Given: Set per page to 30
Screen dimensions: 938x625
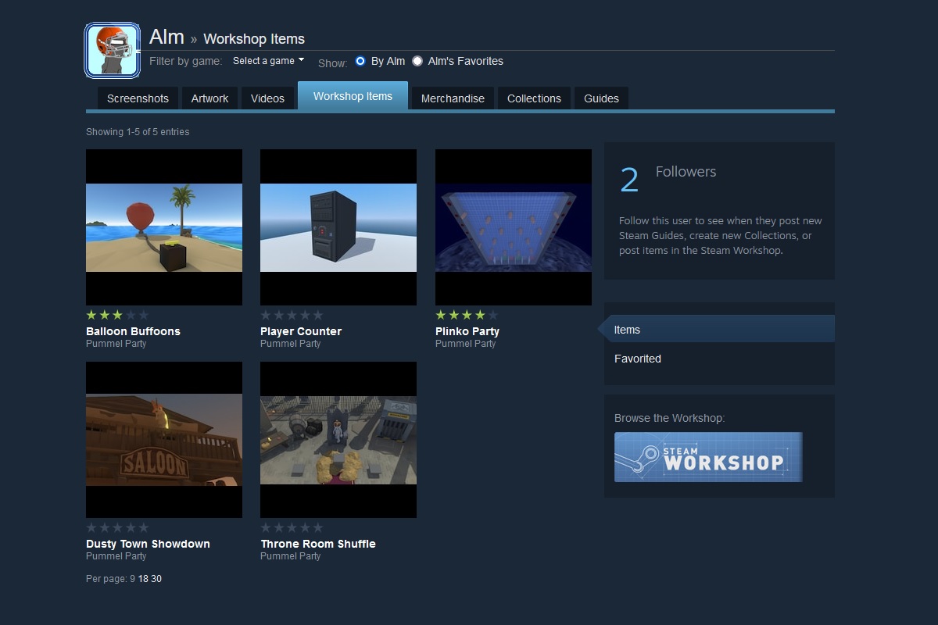Looking at the screenshot, I should [156, 579].
